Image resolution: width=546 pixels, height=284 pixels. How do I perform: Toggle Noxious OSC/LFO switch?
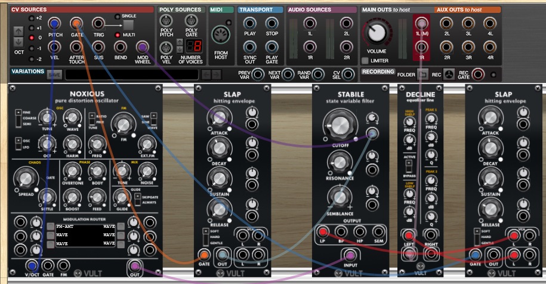click(x=18, y=144)
